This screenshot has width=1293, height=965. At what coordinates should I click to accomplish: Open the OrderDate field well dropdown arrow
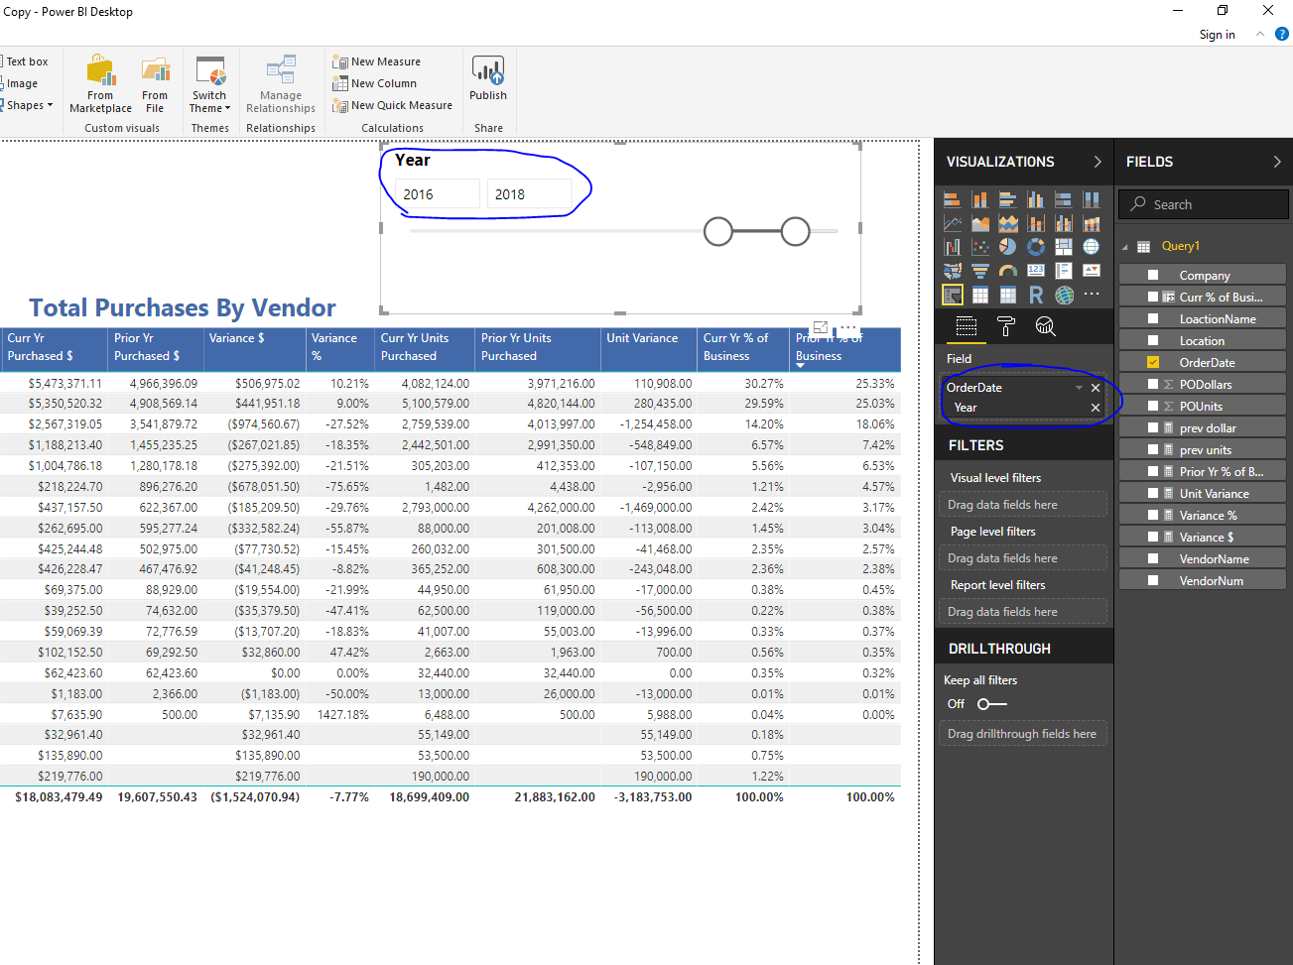click(x=1079, y=388)
